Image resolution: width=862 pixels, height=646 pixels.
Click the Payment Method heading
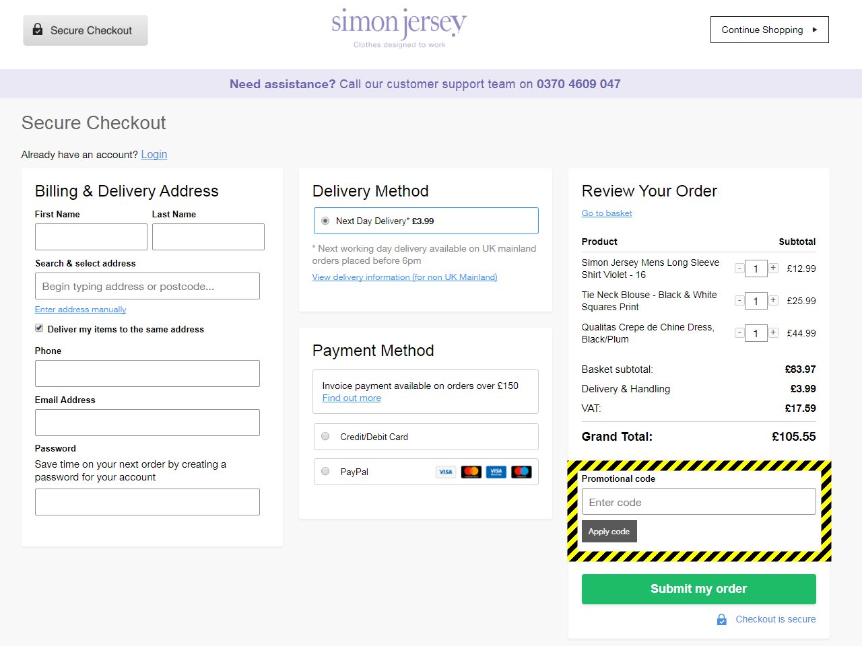click(x=373, y=351)
